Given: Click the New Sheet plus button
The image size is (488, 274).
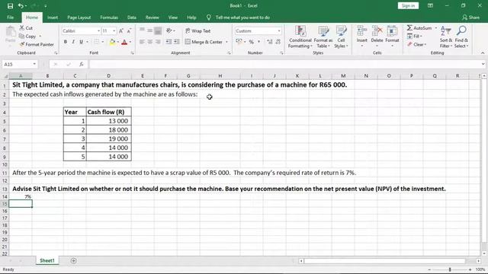Looking at the screenshot, I should [x=73, y=260].
